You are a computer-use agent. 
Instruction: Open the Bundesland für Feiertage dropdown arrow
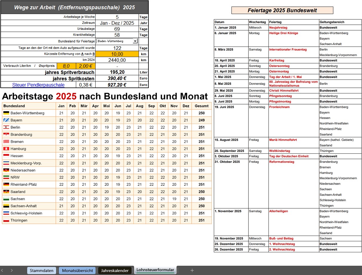[x=135, y=41]
